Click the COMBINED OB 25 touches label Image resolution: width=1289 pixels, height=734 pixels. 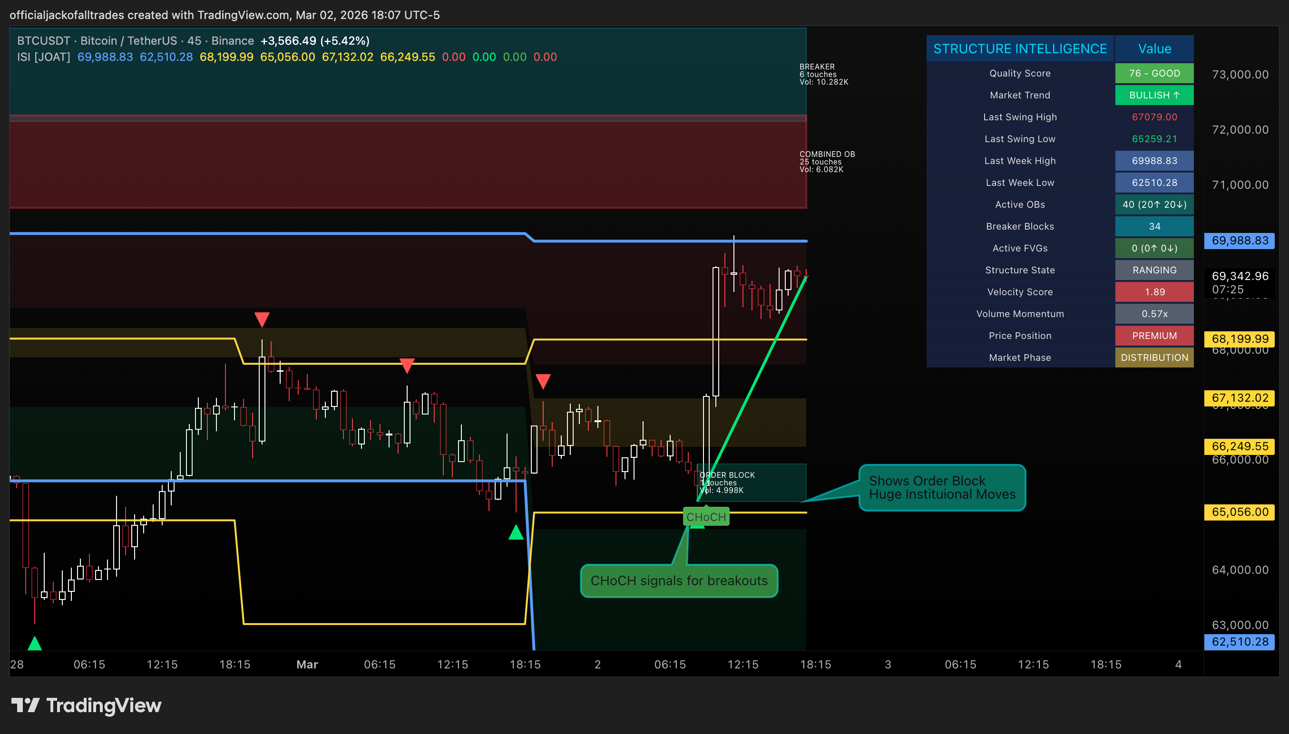tap(827, 162)
